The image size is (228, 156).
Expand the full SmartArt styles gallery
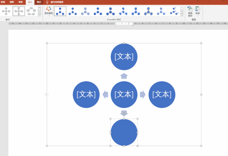182,15
